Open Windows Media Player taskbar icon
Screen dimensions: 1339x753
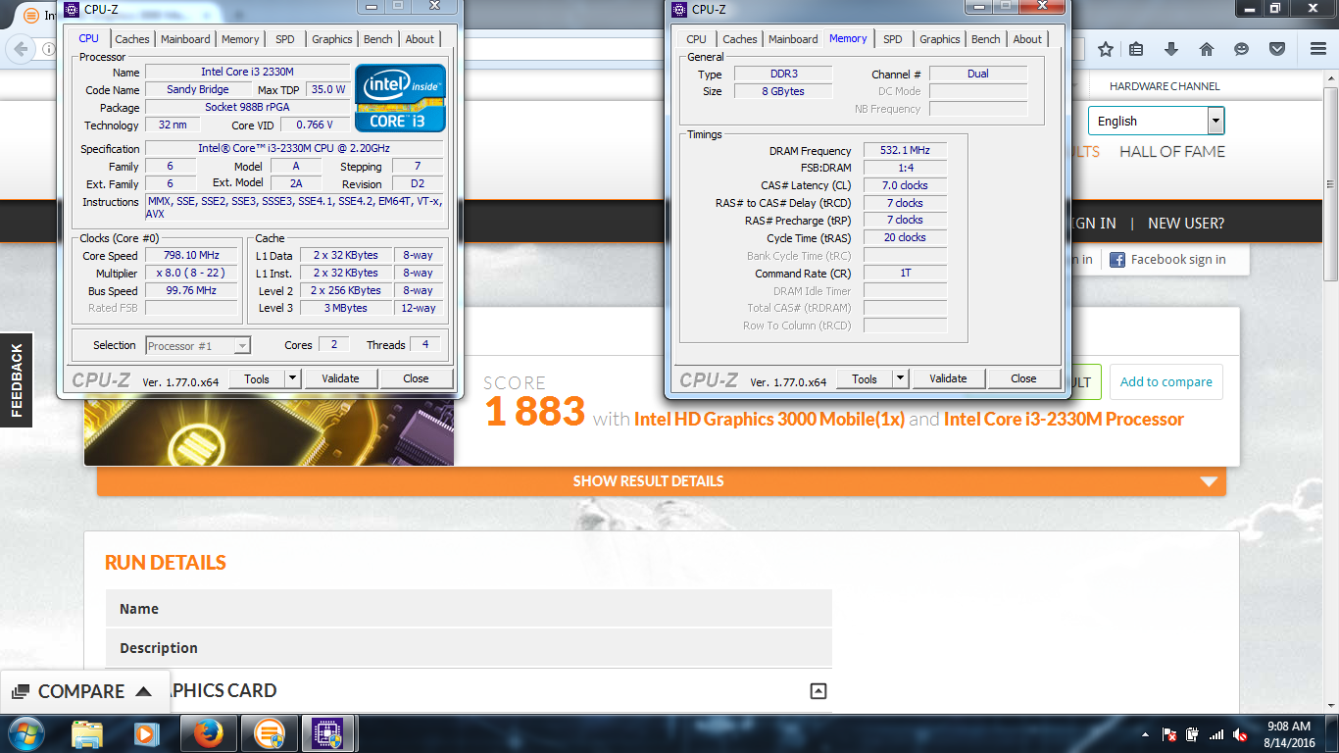[x=146, y=733]
